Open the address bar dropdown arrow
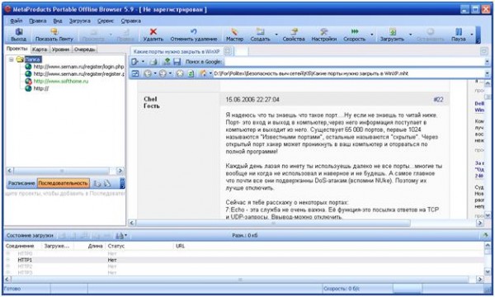The height and width of the screenshot is (297, 495). coord(487,73)
